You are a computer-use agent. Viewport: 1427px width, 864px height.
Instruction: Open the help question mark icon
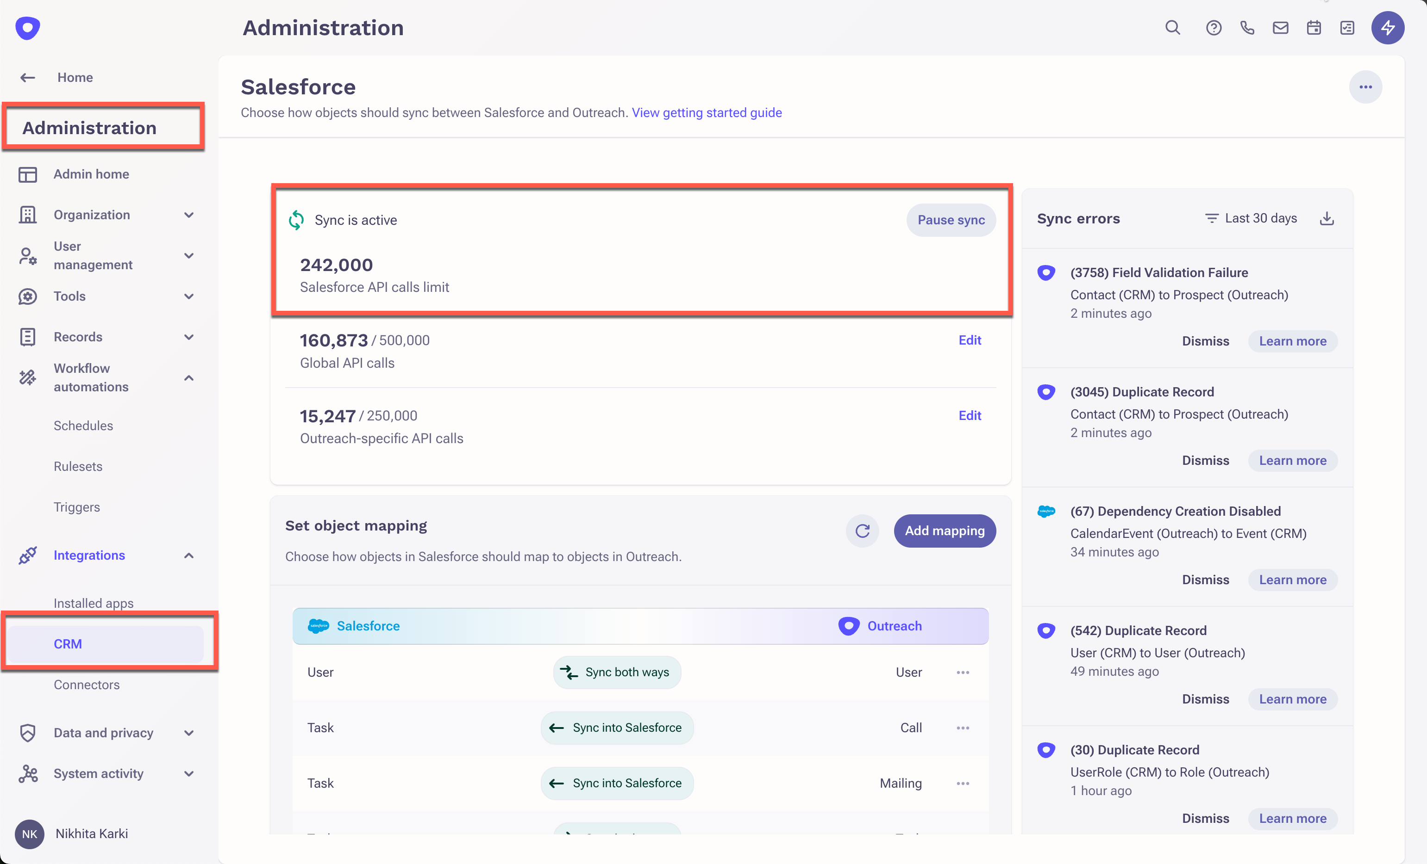[x=1213, y=28]
